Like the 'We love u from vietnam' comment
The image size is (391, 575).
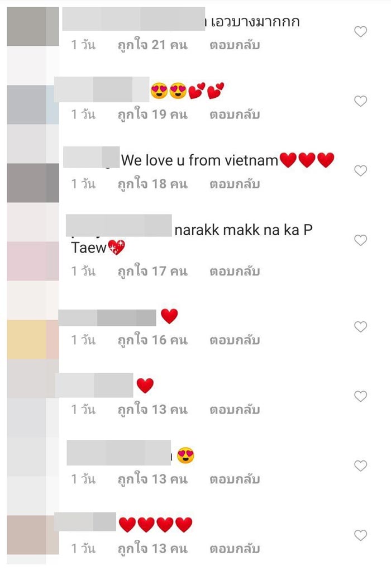point(361,170)
